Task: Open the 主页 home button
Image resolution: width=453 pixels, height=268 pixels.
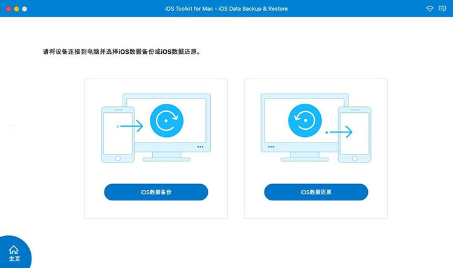Action: coord(14,253)
